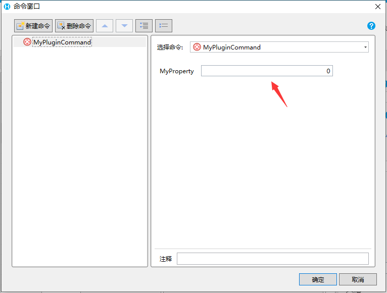The width and height of the screenshot is (387, 293).
Task: Click the 注释 label
Action: pyautogui.click(x=166, y=259)
